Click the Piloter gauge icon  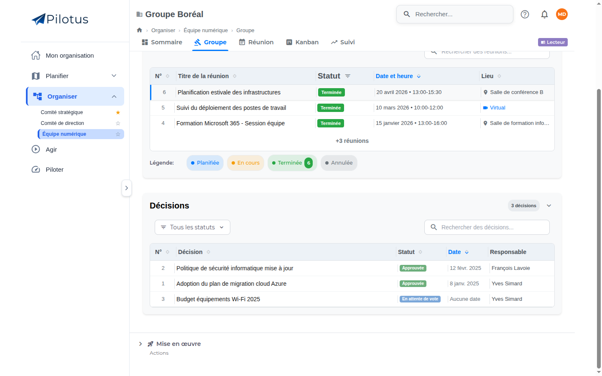pyautogui.click(x=36, y=170)
